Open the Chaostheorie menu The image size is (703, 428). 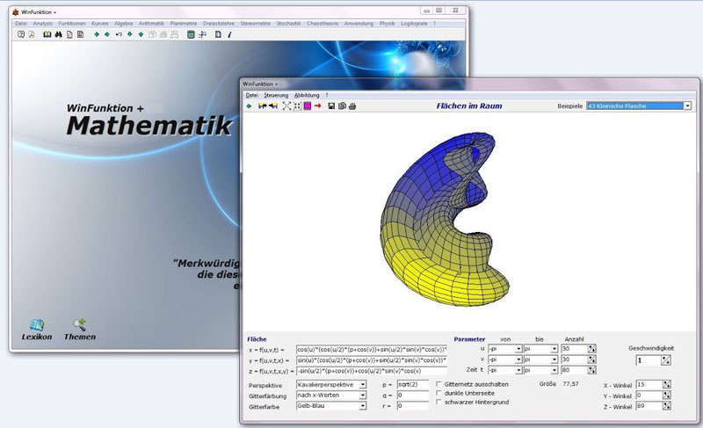[x=323, y=24]
